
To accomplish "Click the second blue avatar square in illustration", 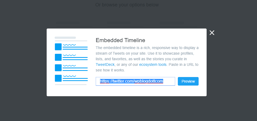I will [58, 57].
